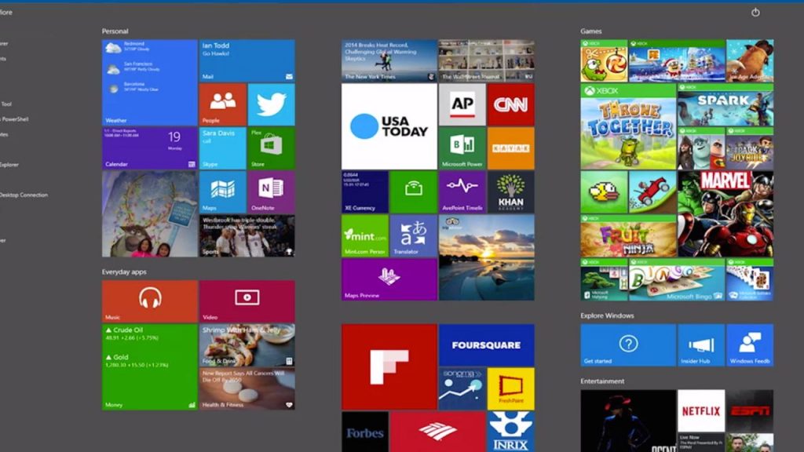Open the USA Today tile
Image resolution: width=804 pixels, height=452 pixels.
point(389,126)
